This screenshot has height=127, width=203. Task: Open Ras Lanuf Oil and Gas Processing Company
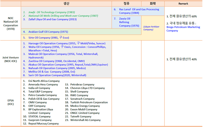(x=139, y=11)
